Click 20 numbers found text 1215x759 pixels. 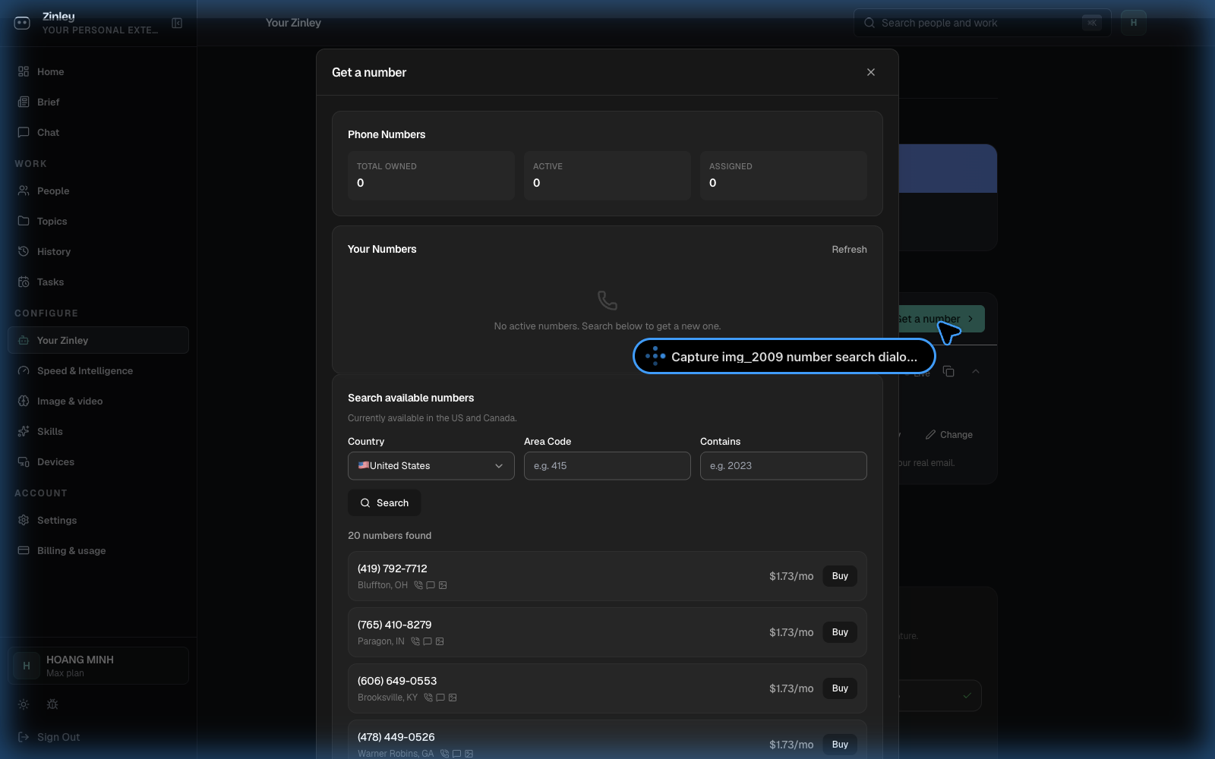(x=390, y=536)
